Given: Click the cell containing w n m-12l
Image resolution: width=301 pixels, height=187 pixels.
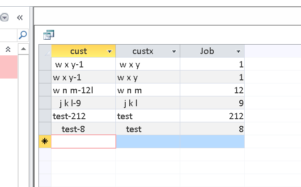Looking at the screenshot, I should [84, 90].
